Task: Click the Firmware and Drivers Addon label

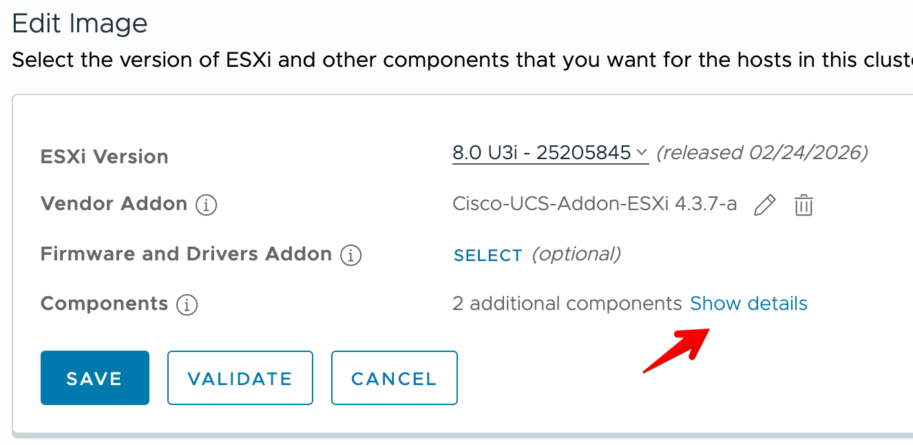Action: pyautogui.click(x=186, y=254)
